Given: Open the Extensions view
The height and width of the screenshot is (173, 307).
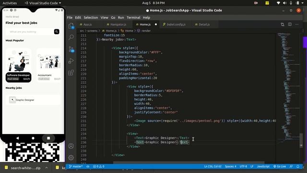Looking at the screenshot, I should tap(71, 73).
